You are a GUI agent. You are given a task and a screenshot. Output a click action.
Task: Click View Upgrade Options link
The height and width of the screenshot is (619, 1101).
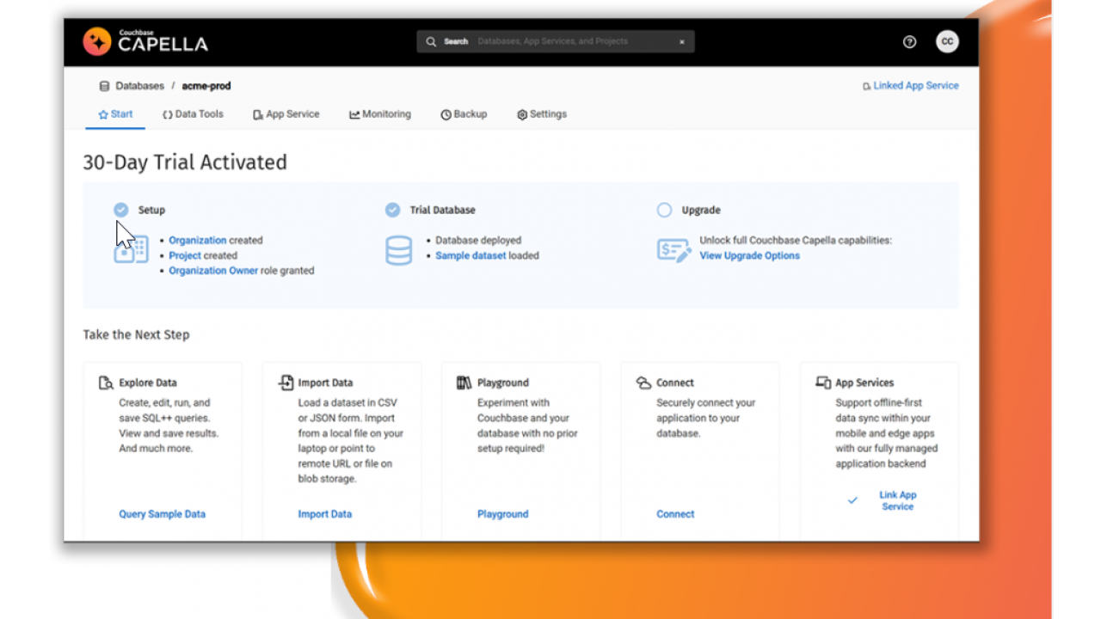749,255
